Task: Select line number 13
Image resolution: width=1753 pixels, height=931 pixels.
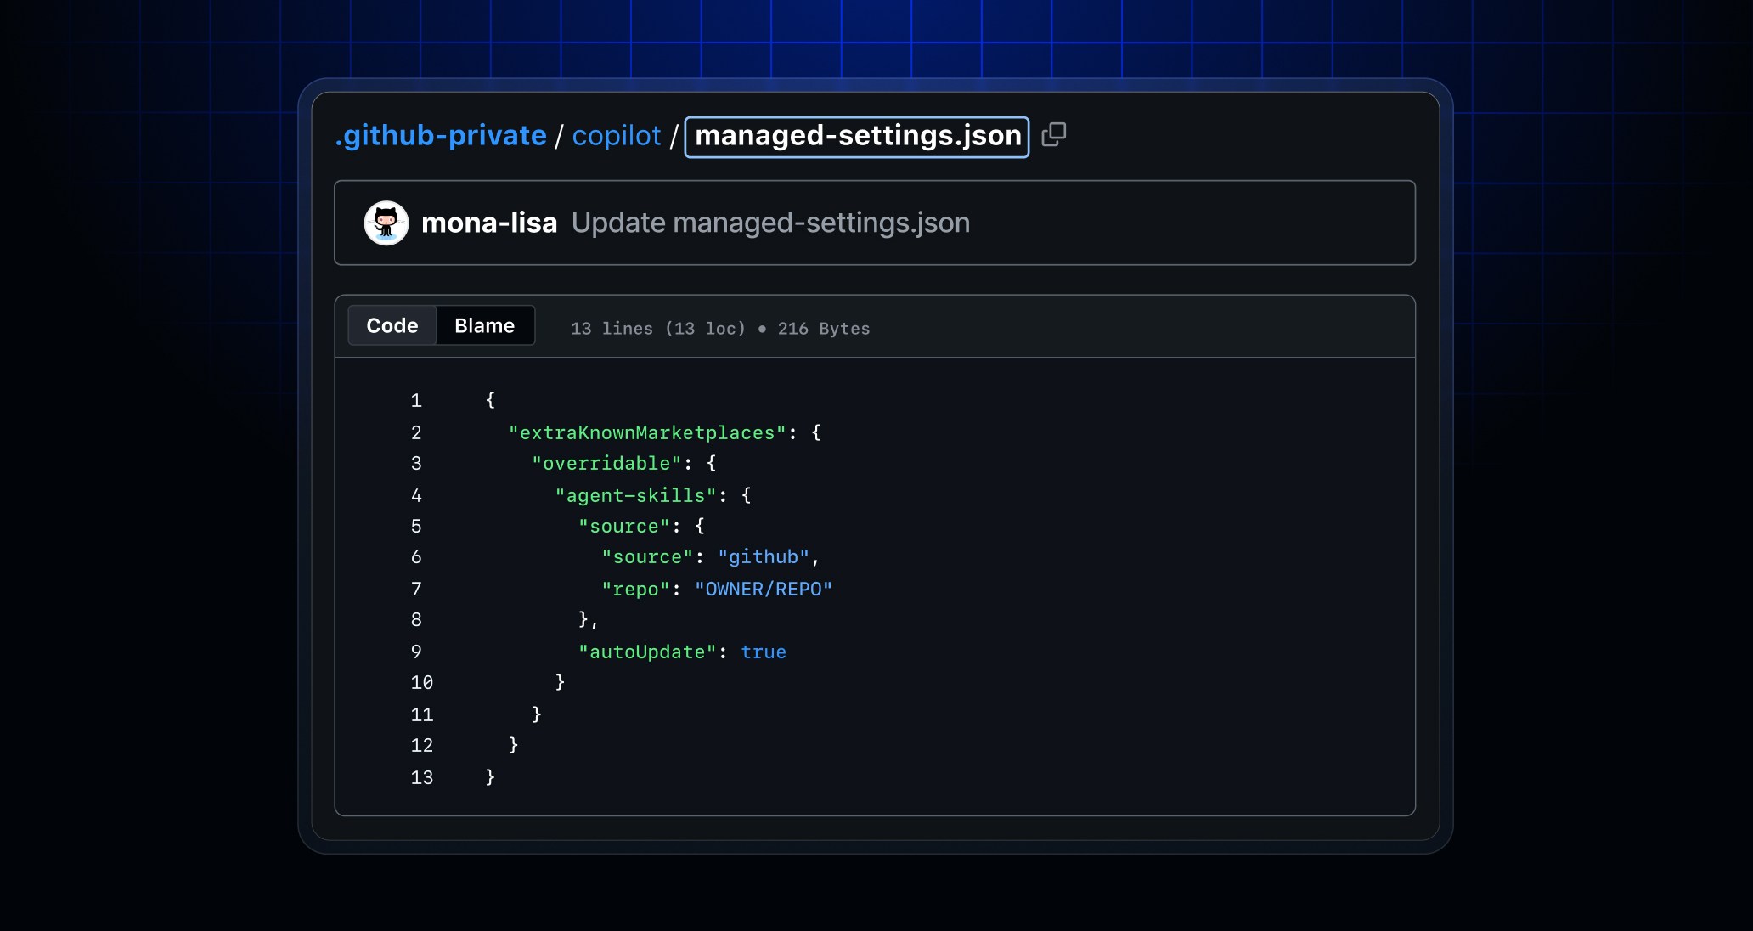Action: coord(422,777)
